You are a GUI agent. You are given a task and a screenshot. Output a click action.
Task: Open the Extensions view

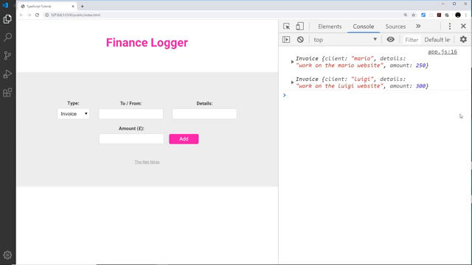[x=7, y=92]
